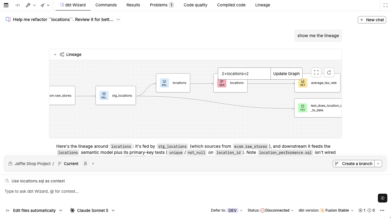This screenshot has height=218, width=391.
Task: Expand the conversation title dropdown chevron
Action: point(118,19)
